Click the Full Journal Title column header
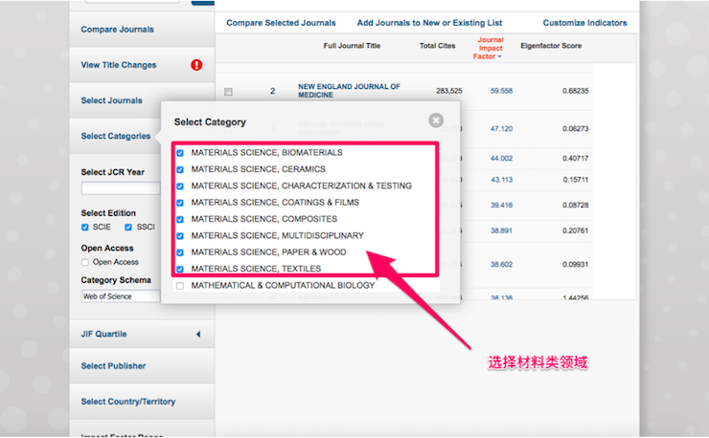This screenshot has height=438, width=709. pyautogui.click(x=352, y=46)
